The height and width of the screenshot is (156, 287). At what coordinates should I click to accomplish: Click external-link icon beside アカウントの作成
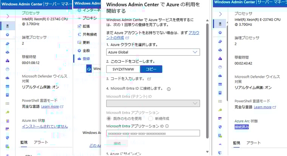pos(127,38)
